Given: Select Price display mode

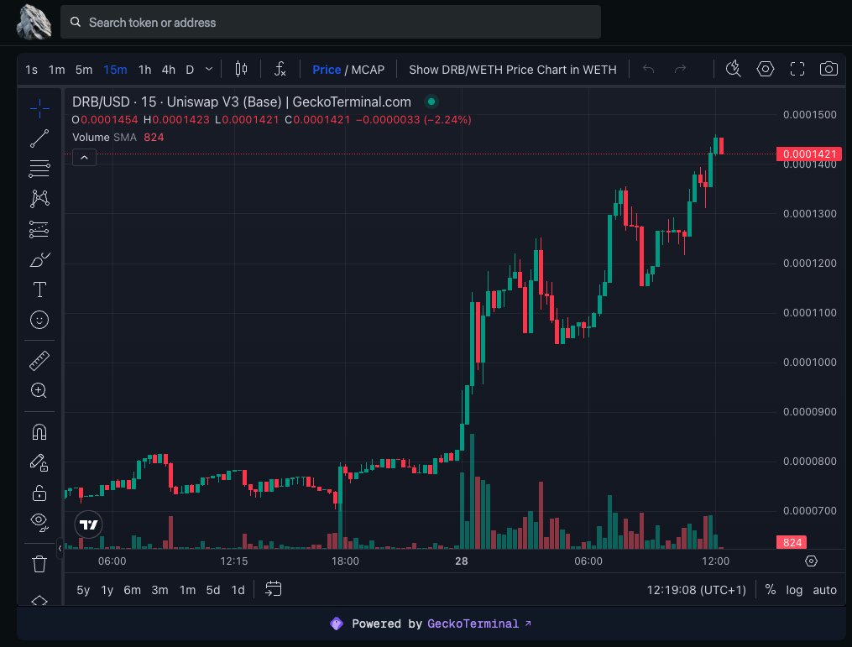Looking at the screenshot, I should click(x=327, y=70).
